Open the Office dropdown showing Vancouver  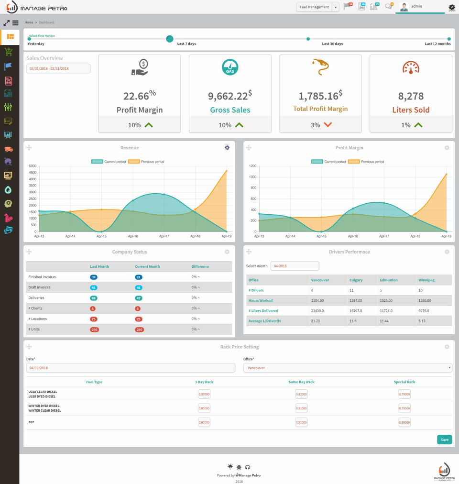348,367
